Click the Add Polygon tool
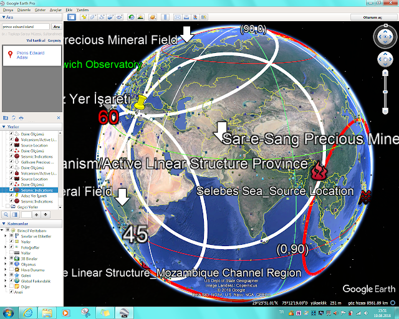This screenshot has height=319, width=399. (x=93, y=17)
